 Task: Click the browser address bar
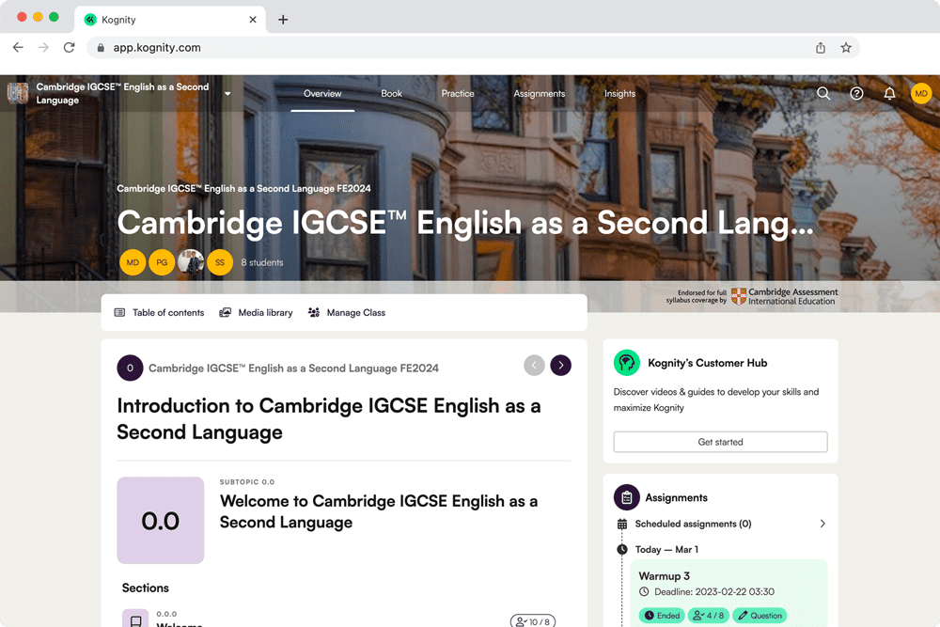(x=282, y=47)
